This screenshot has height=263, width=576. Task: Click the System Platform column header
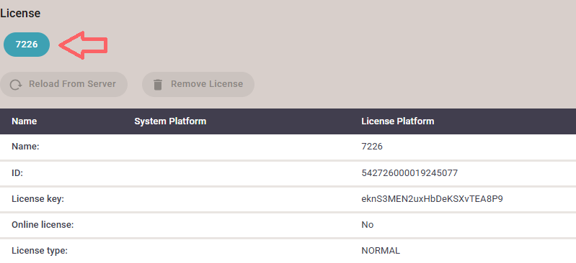(x=170, y=121)
